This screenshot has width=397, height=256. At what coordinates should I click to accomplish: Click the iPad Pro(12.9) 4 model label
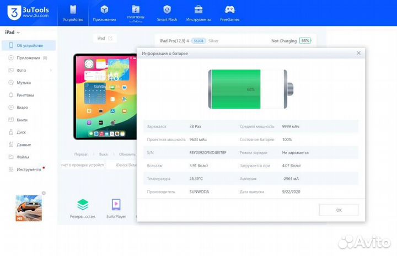[174, 41]
